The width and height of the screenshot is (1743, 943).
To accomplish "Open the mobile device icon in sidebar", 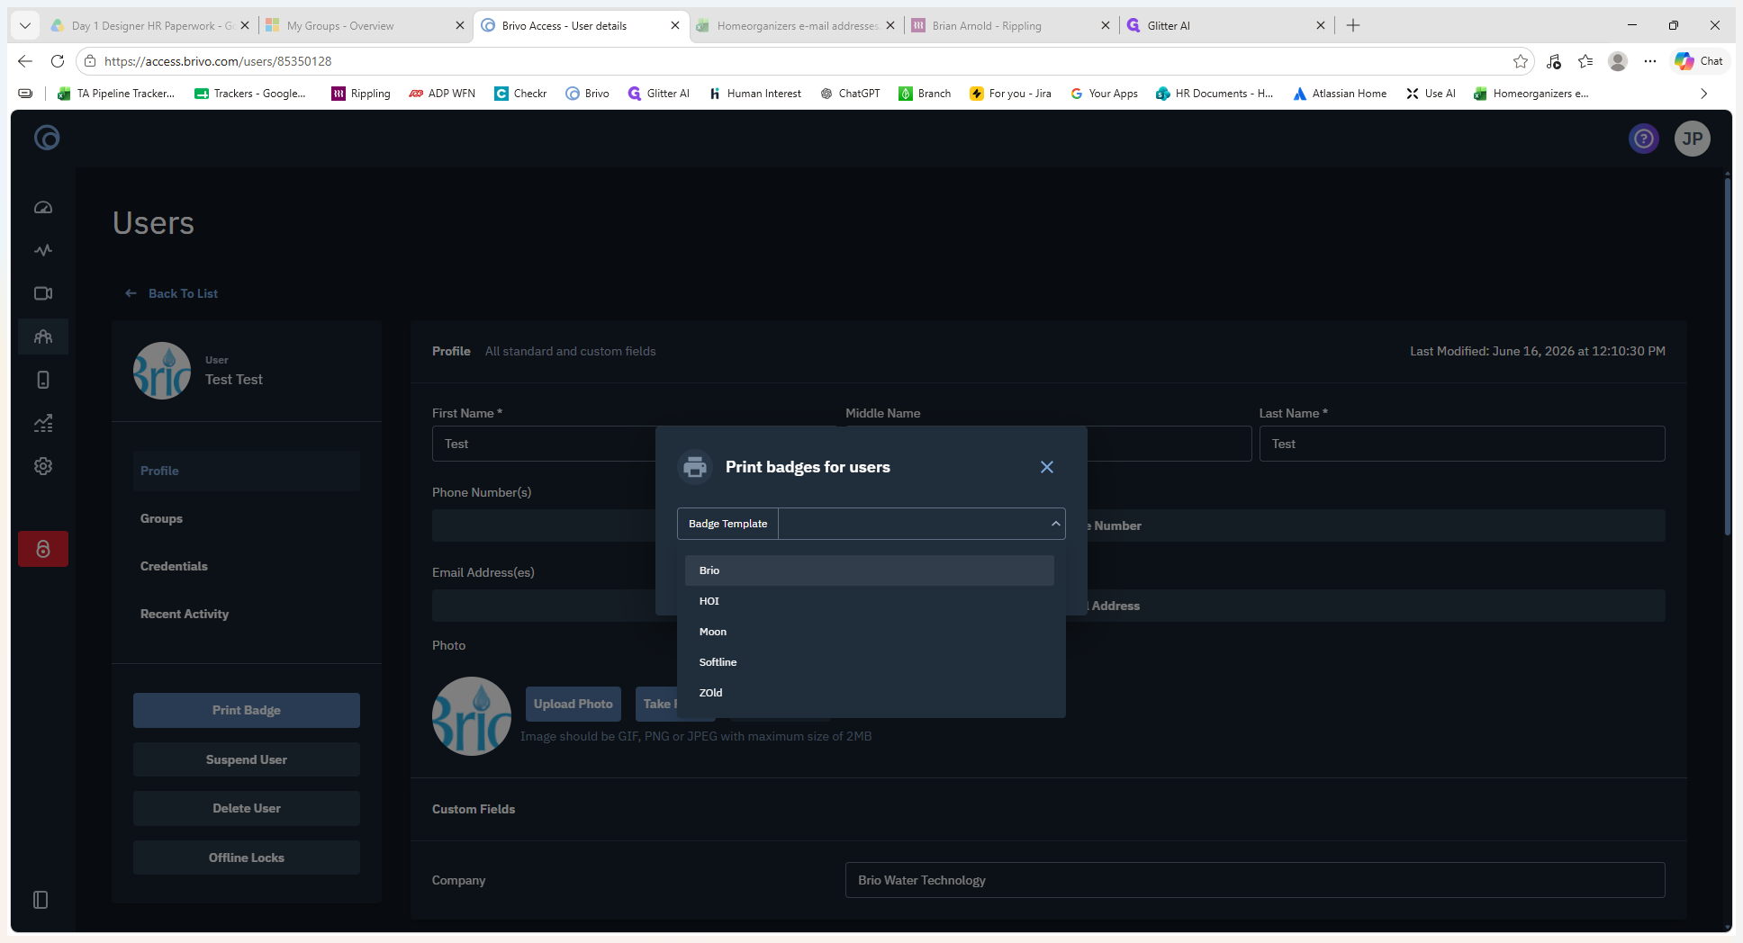I will click(43, 380).
